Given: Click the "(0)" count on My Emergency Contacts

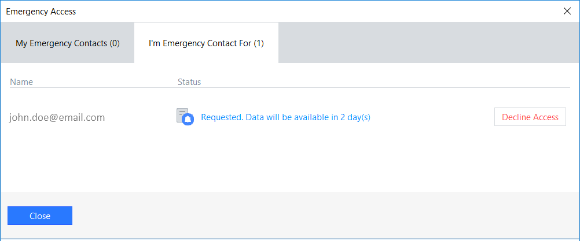Looking at the screenshot, I should click(x=115, y=43).
